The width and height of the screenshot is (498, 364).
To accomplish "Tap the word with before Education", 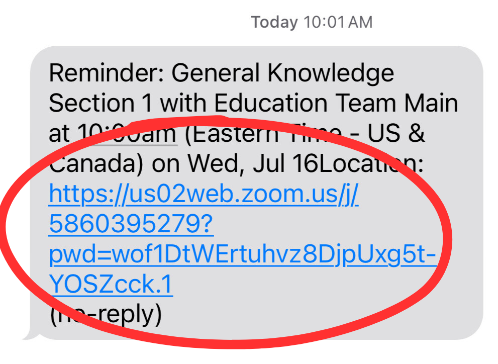I will [x=183, y=104].
